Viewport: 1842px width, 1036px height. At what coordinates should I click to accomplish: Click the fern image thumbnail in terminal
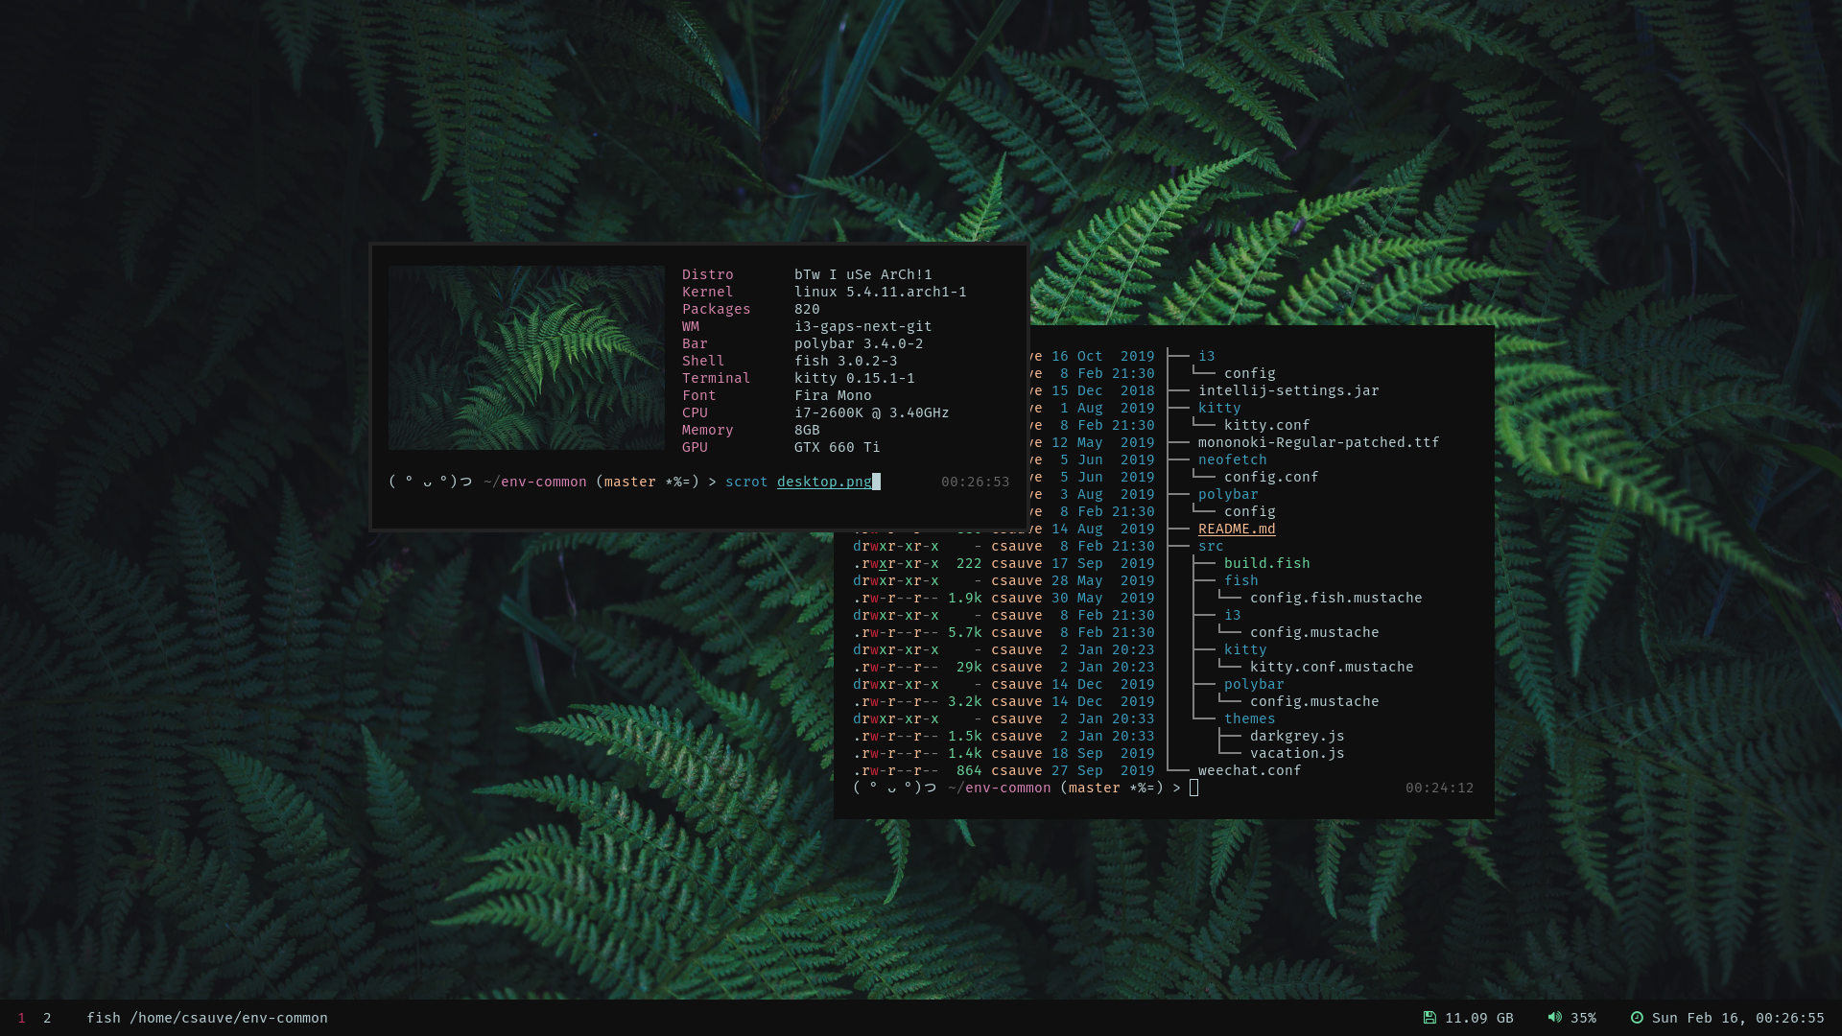pyautogui.click(x=526, y=358)
